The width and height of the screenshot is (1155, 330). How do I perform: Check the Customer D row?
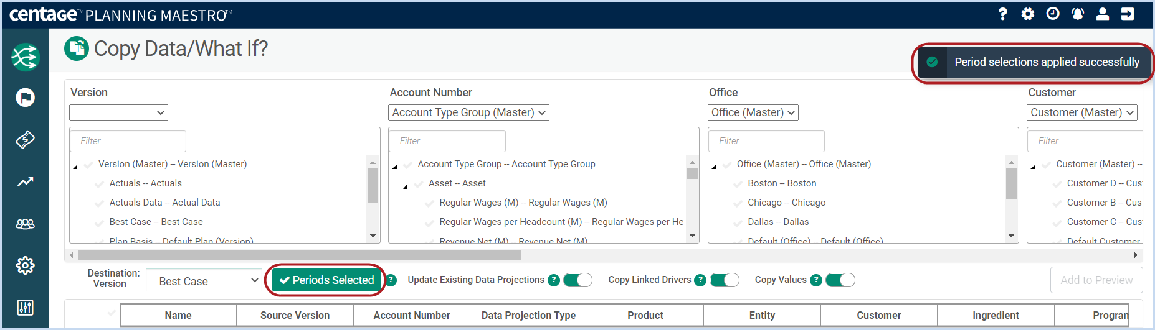[1057, 184]
